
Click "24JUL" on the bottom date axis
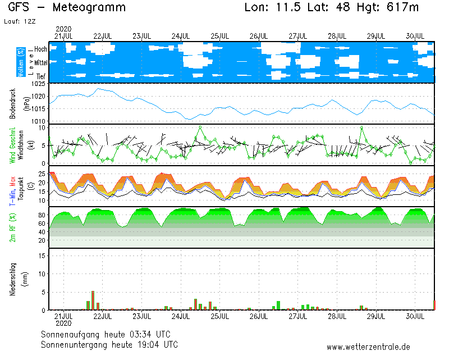click(181, 316)
